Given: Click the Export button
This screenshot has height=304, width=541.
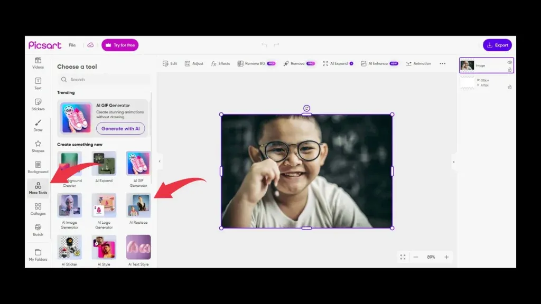Looking at the screenshot, I should [x=497, y=45].
